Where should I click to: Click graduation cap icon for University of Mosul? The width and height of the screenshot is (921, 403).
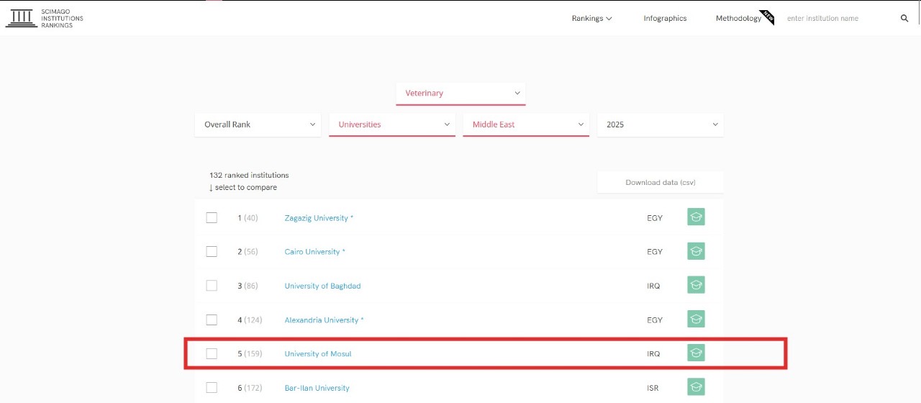[x=696, y=353]
